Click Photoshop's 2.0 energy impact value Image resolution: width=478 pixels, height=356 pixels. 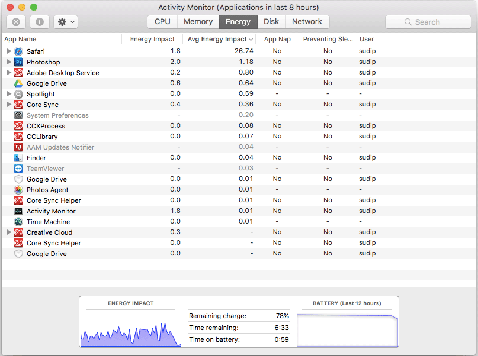click(175, 62)
